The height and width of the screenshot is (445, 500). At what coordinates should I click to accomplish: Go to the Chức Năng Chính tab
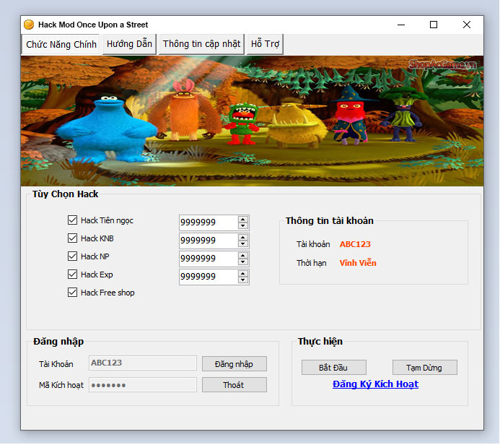[61, 45]
